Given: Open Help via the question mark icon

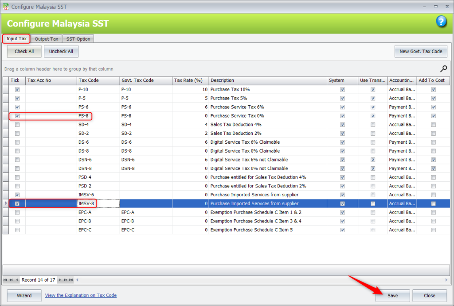Looking at the screenshot, I should [442, 21].
